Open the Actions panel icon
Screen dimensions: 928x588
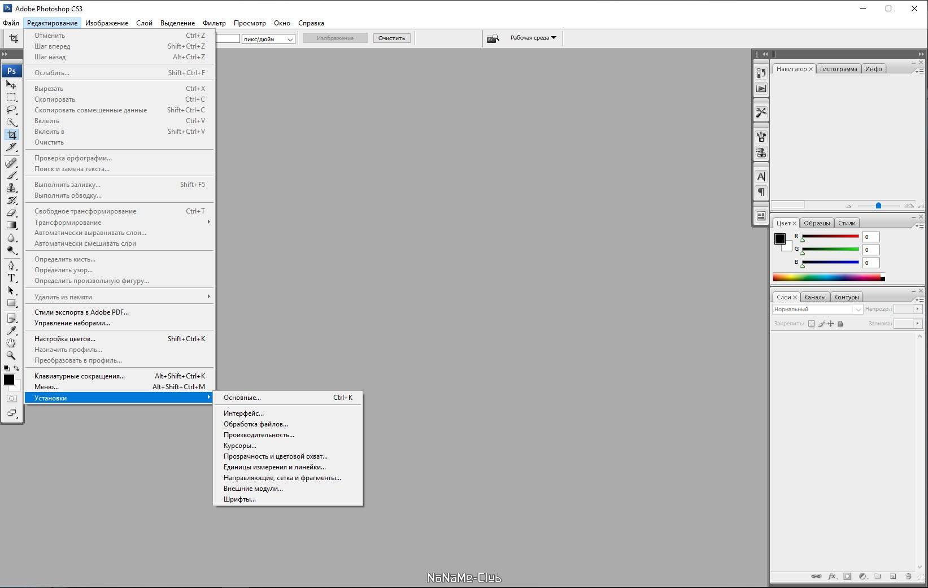tap(761, 89)
